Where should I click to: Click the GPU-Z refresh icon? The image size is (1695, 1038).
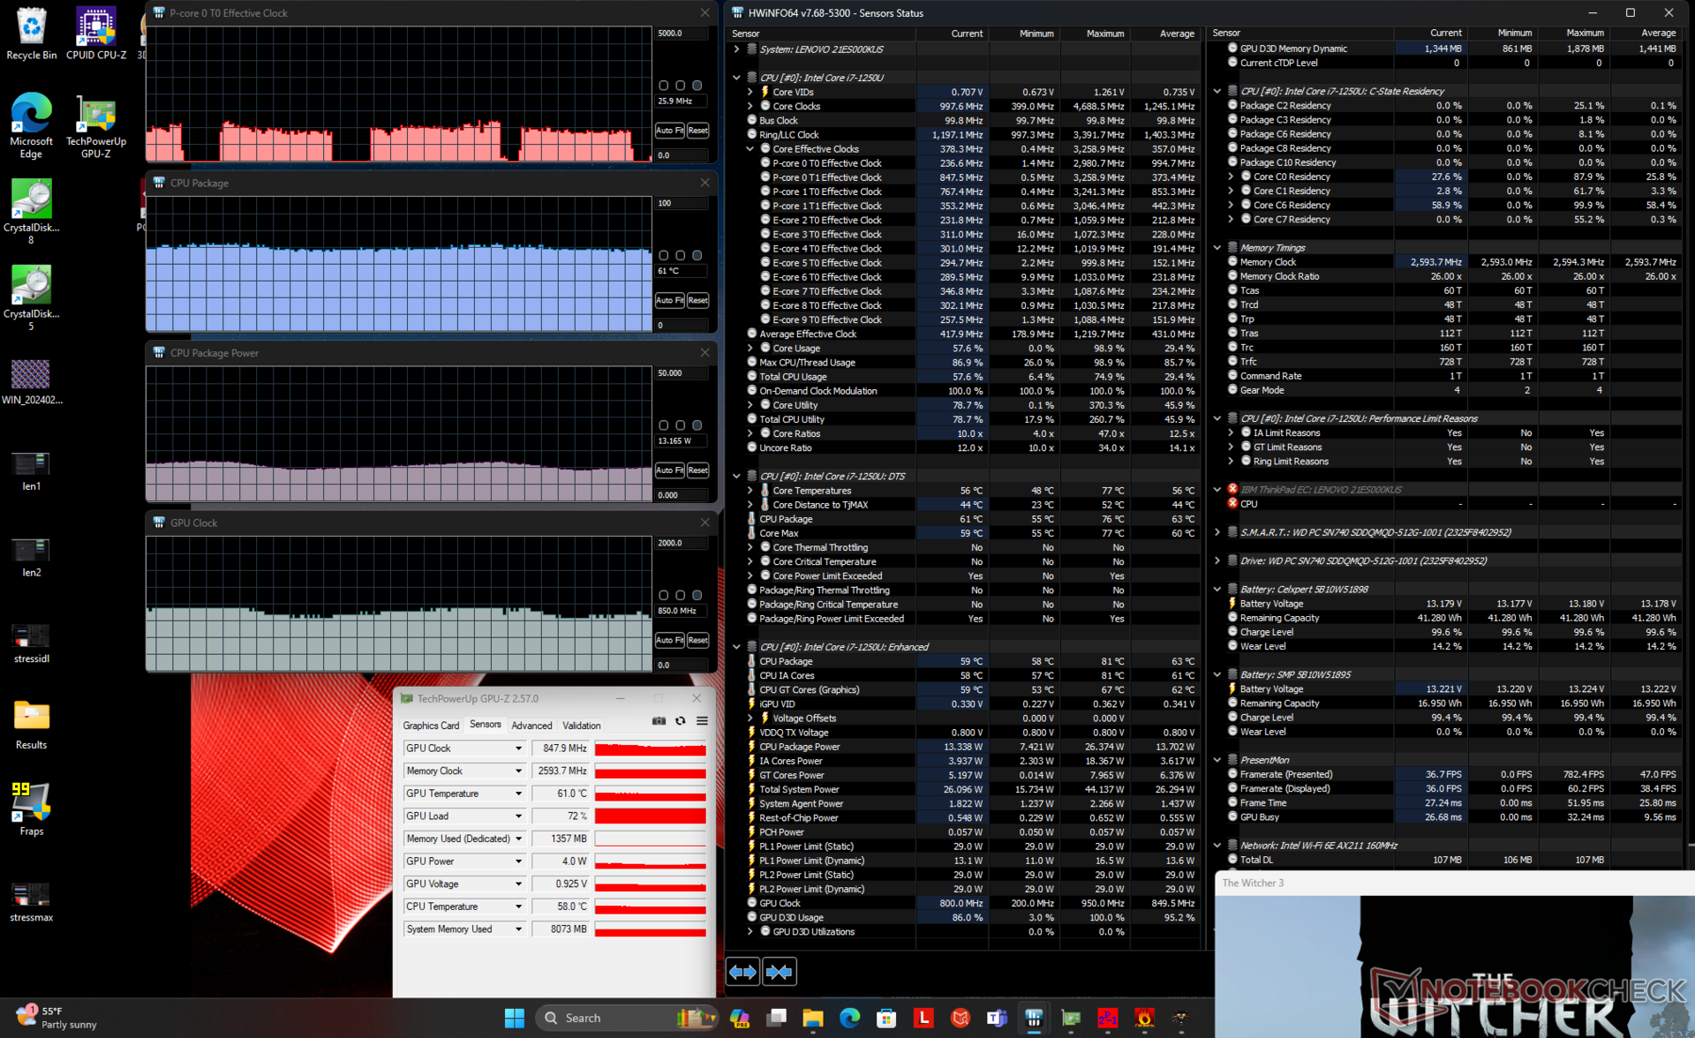[x=681, y=721]
